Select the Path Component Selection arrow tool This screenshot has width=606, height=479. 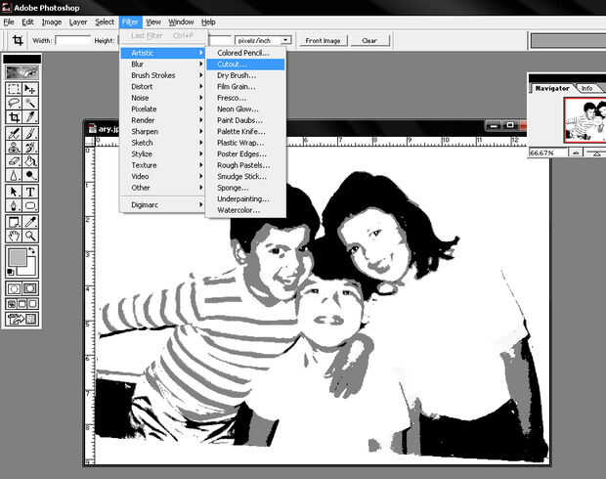[x=14, y=192]
